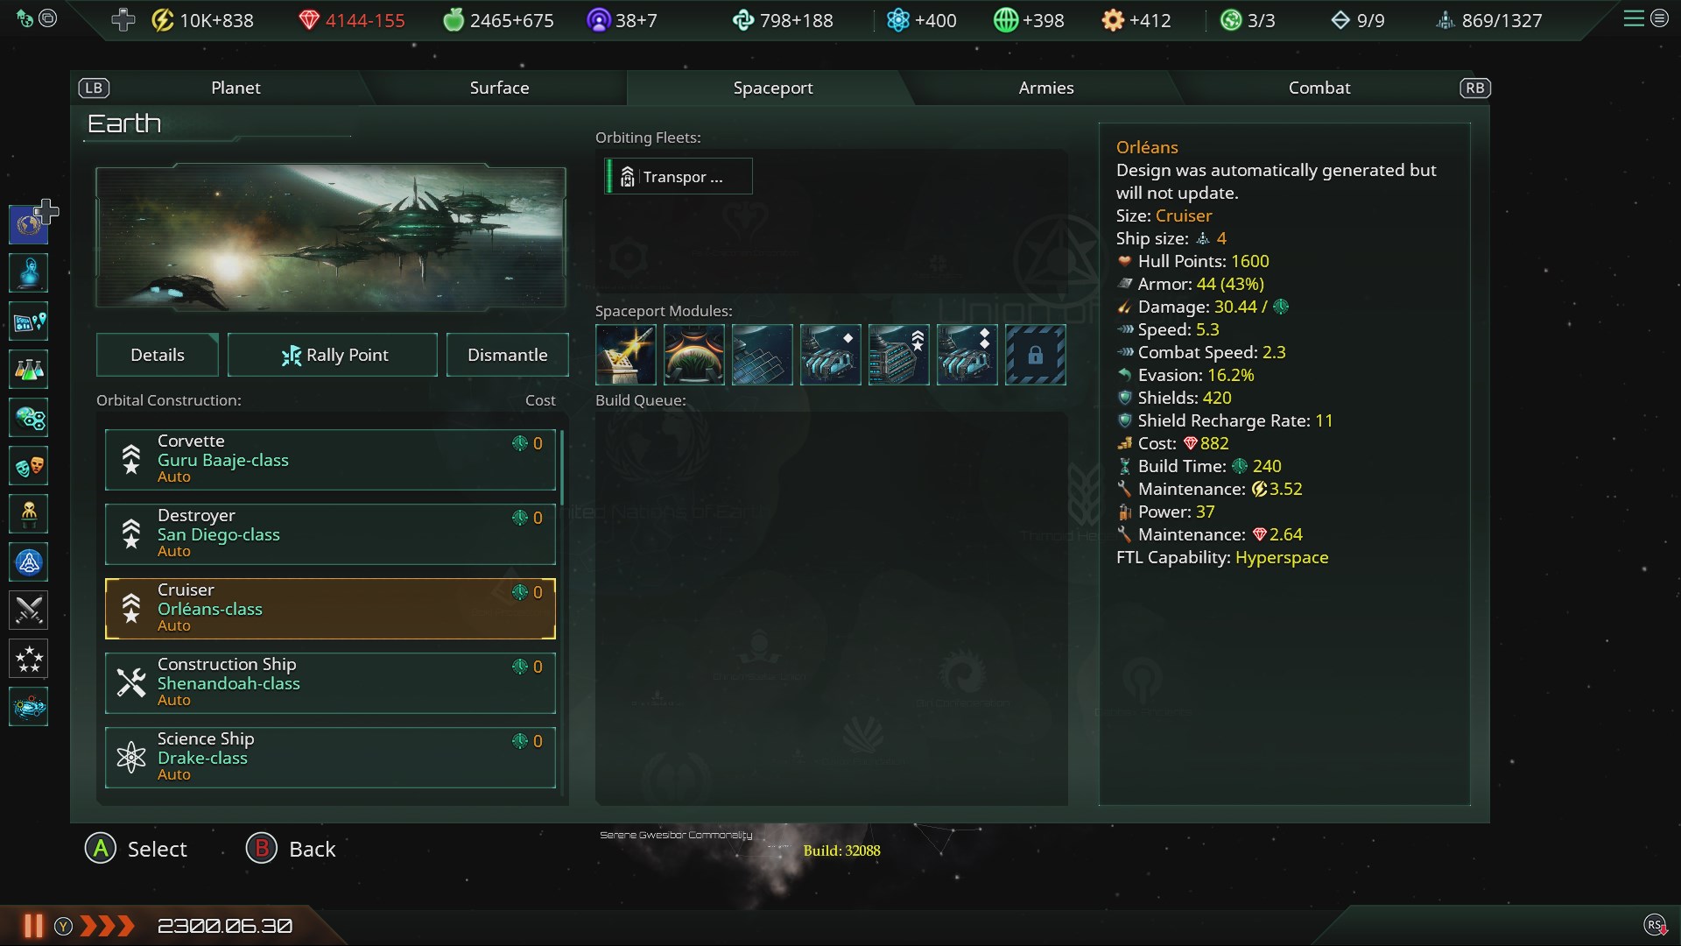Click the Orléans-class cruiser build queue cost display
Screen dimensions: 1681x946
529,591
